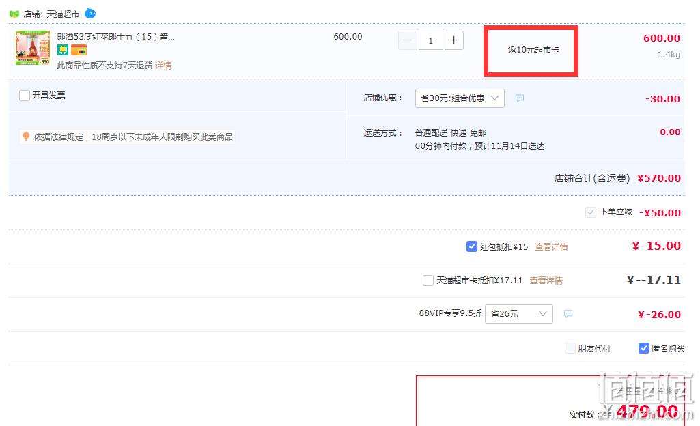Screen dimensions: 700x426
Task: Click the info bubble beside 88VIP discount
Action: click(x=568, y=314)
